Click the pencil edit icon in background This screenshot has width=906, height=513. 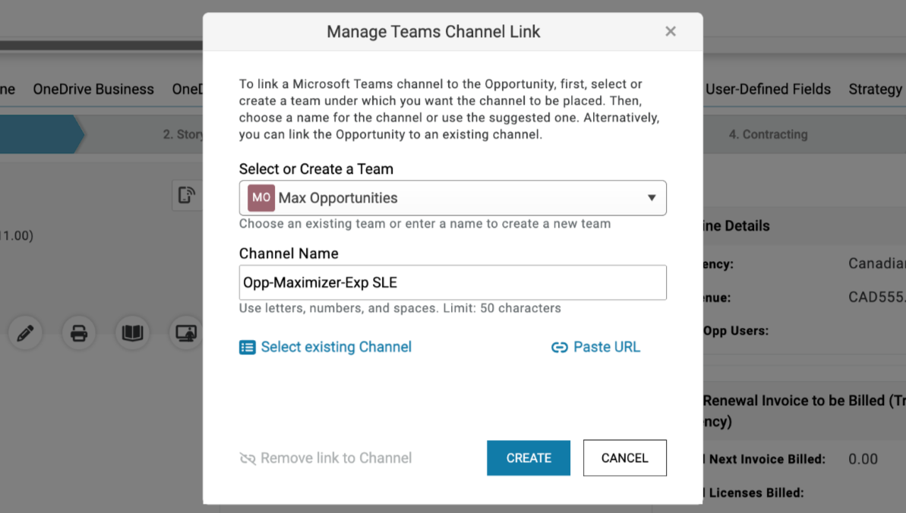tap(25, 332)
